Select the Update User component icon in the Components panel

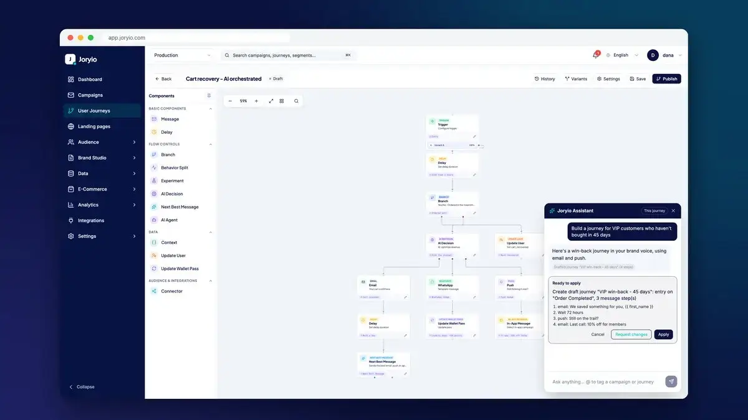[154, 256]
